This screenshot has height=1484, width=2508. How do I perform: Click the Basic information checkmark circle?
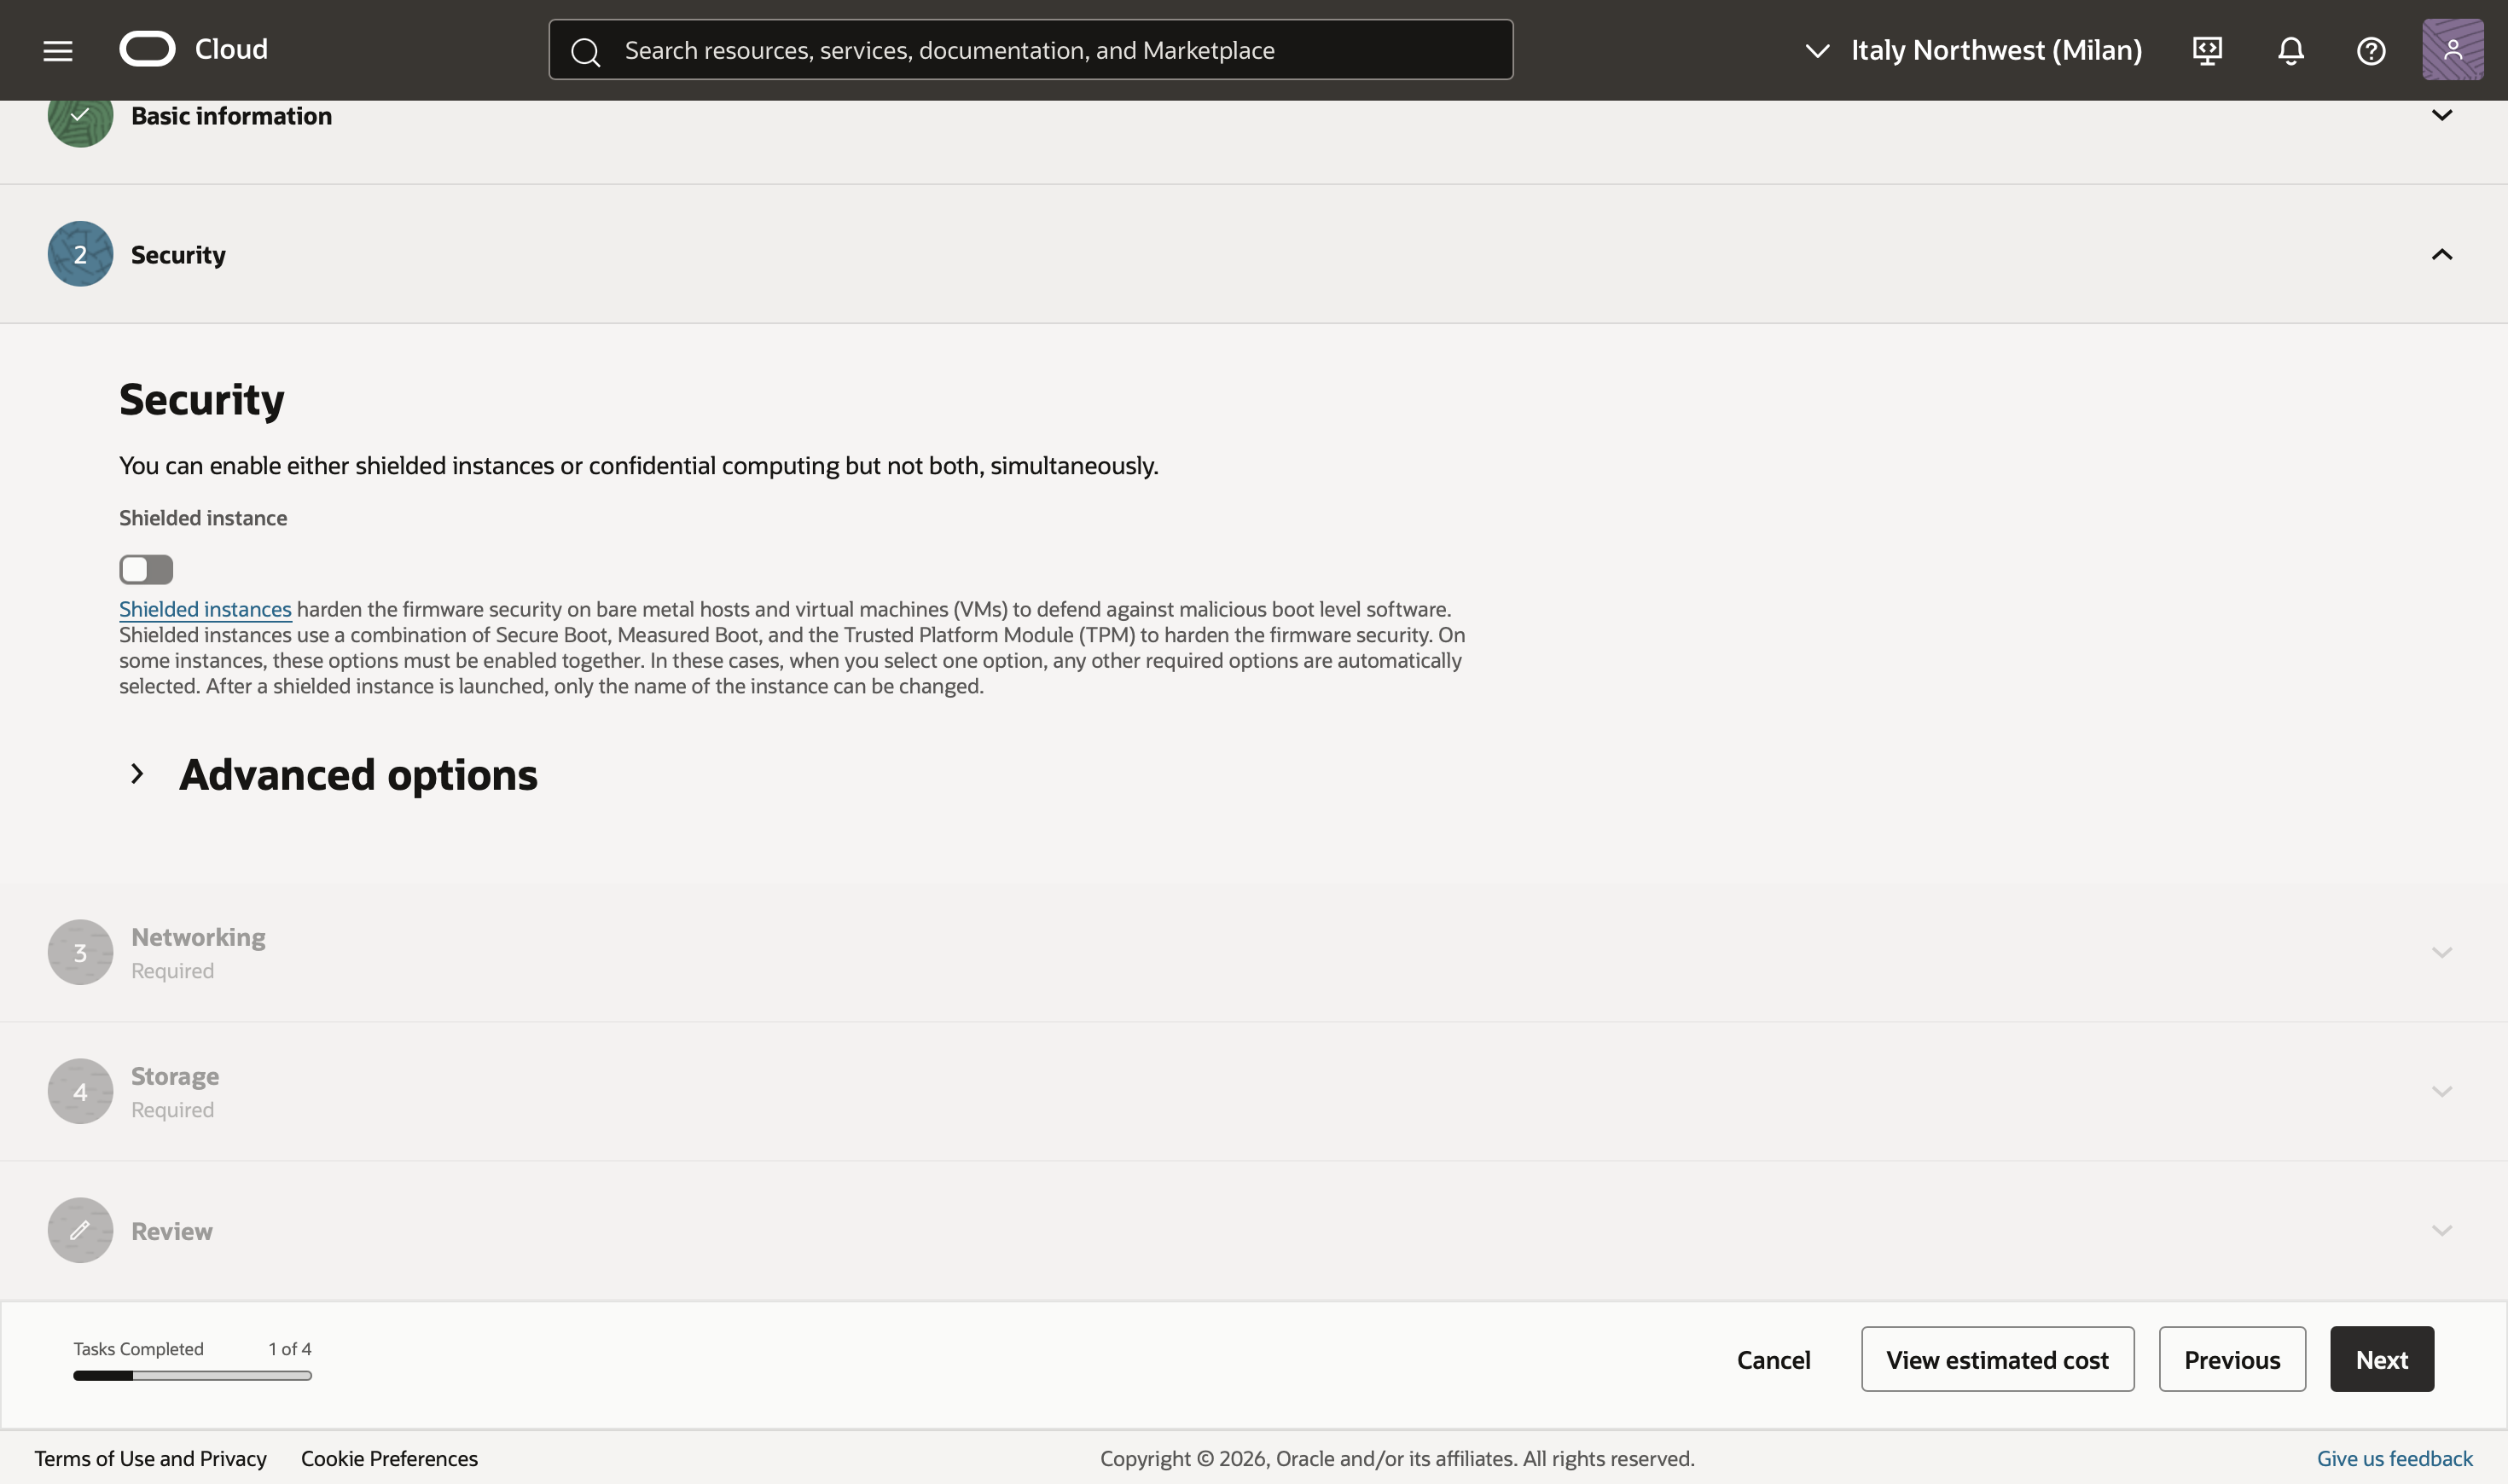(x=80, y=118)
